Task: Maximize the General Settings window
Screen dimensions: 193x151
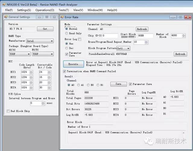Action: pyautogui.click(x=47, y=17)
